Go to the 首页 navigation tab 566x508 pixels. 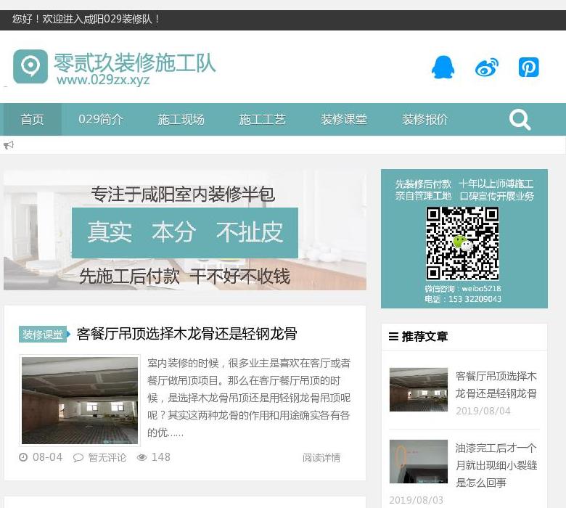(x=32, y=120)
